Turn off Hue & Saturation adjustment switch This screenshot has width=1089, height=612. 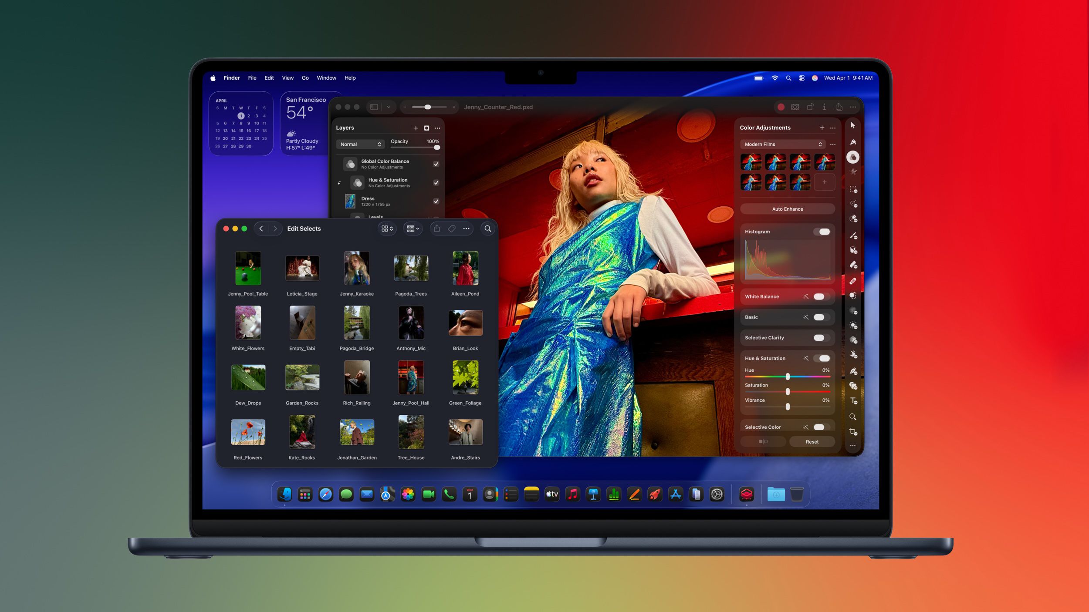tap(822, 358)
